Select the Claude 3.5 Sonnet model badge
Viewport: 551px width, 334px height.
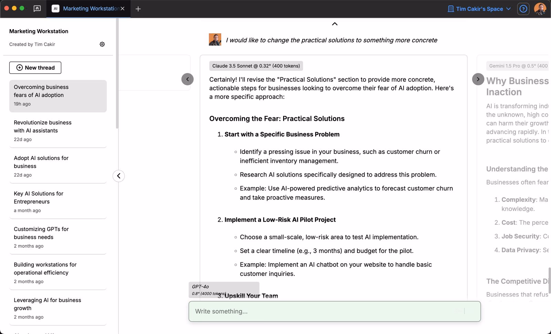point(256,66)
